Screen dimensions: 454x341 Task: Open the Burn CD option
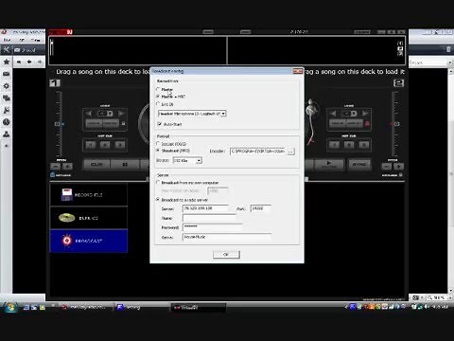[89, 218]
